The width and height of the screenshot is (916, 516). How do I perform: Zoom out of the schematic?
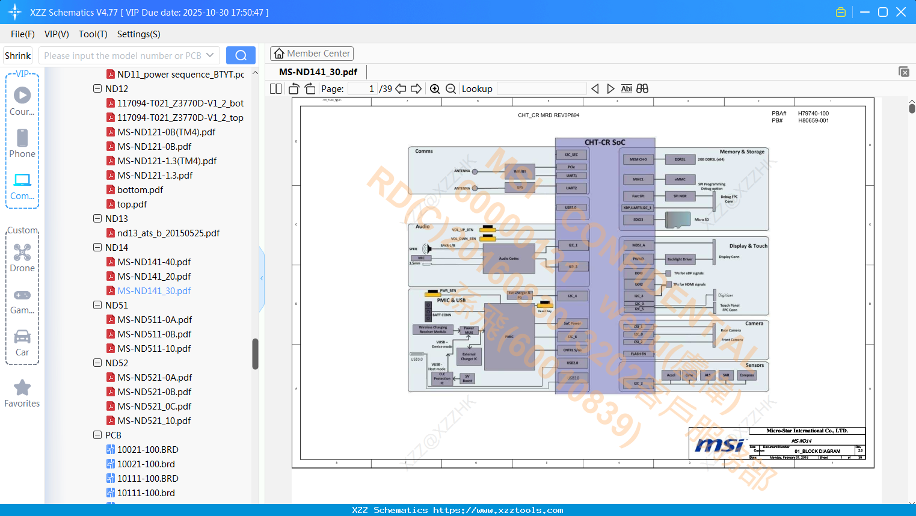(450, 88)
